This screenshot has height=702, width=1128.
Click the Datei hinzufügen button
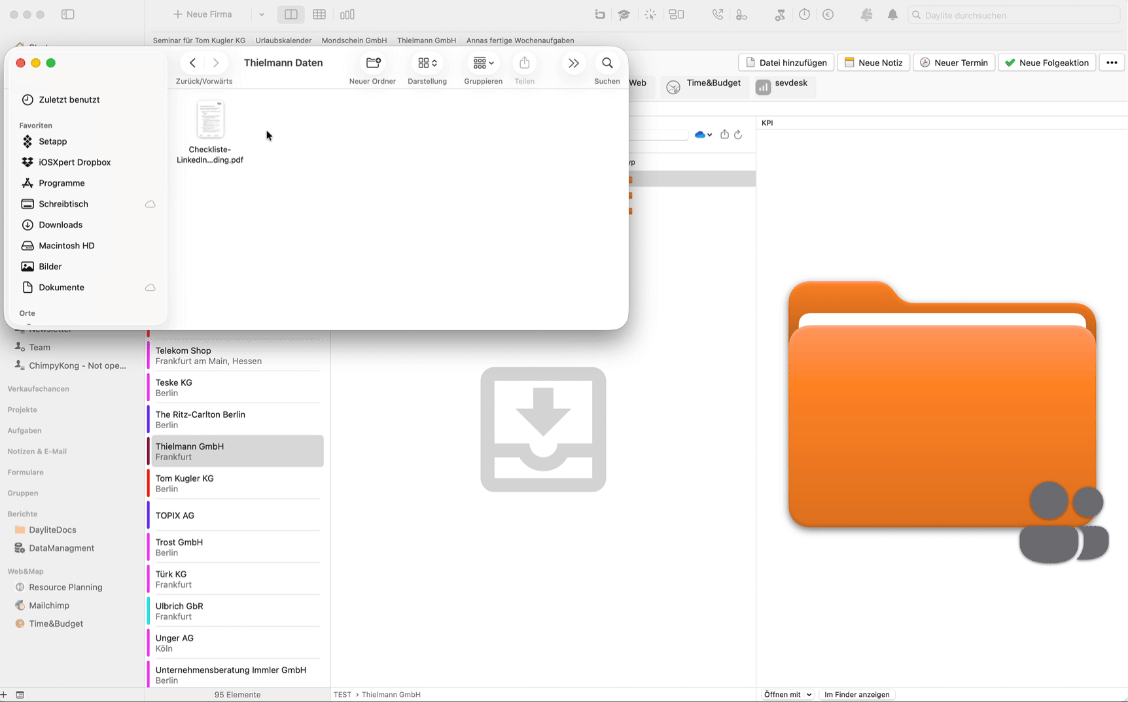[x=786, y=63]
